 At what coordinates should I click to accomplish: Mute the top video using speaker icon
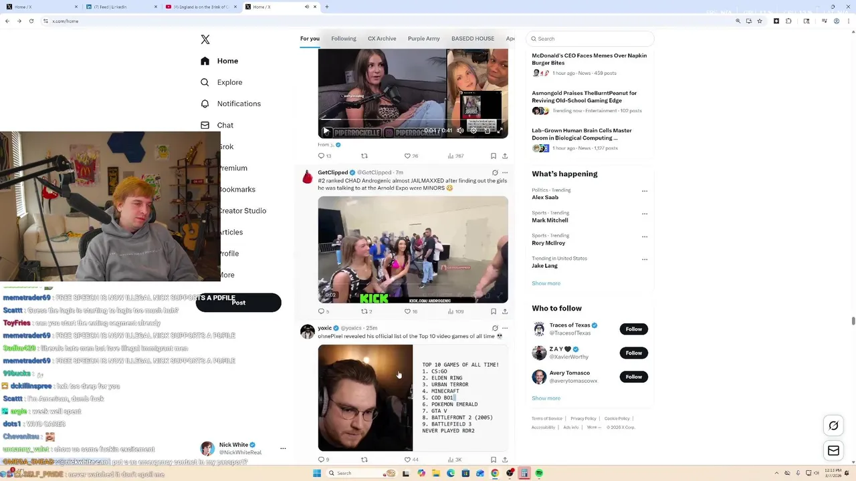(460, 131)
